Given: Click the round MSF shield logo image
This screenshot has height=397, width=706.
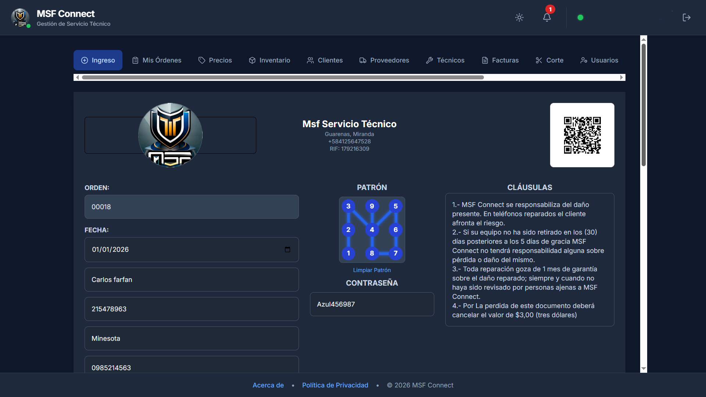Looking at the screenshot, I should [170, 135].
